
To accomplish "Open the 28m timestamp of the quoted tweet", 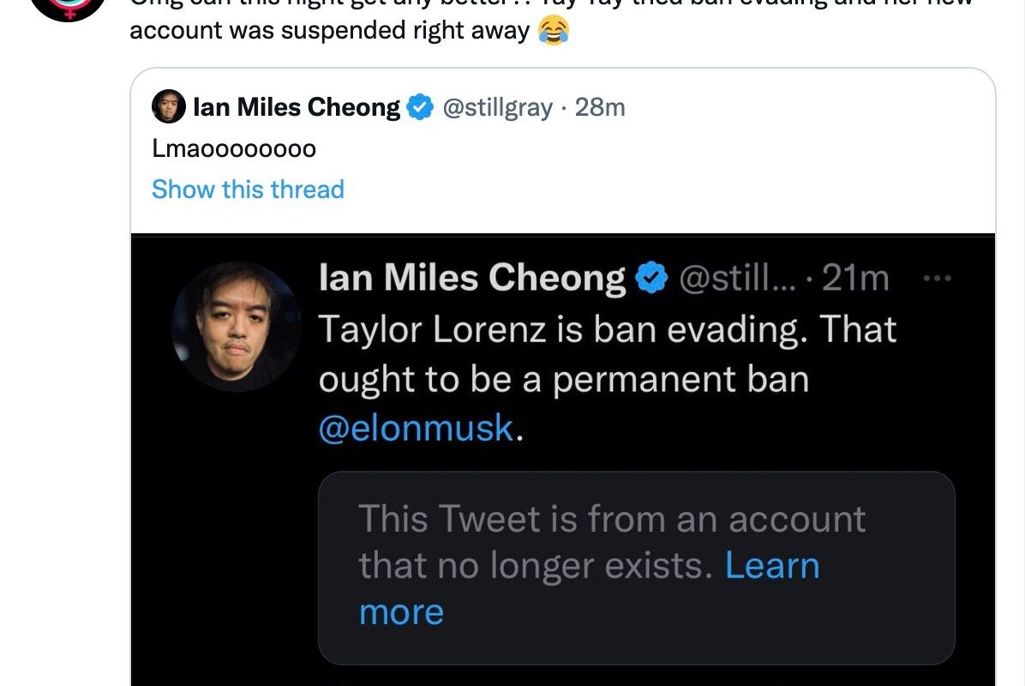I will click(x=600, y=107).
